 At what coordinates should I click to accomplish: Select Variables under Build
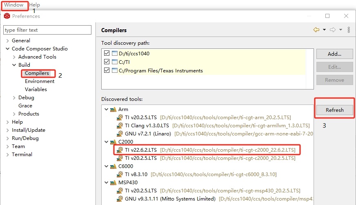pos(36,89)
